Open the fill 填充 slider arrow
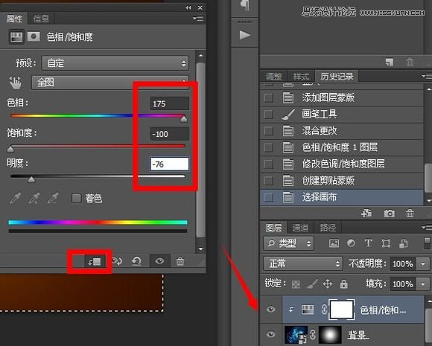Image resolution: width=432 pixels, height=346 pixels. pos(423,283)
